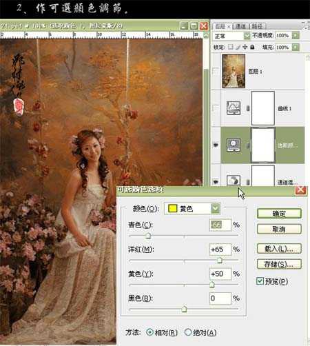Select the 相对(R) relative method radio
Screen dimensions: 310x346
click(x=149, y=332)
